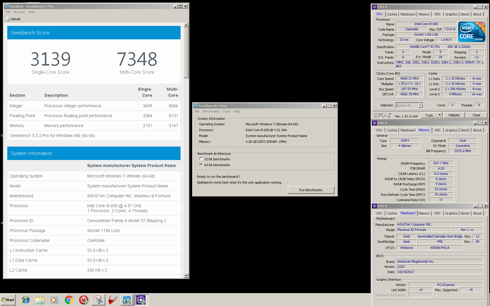Click the Single-Core Score value 3139
490x306 pixels.
pos(50,59)
